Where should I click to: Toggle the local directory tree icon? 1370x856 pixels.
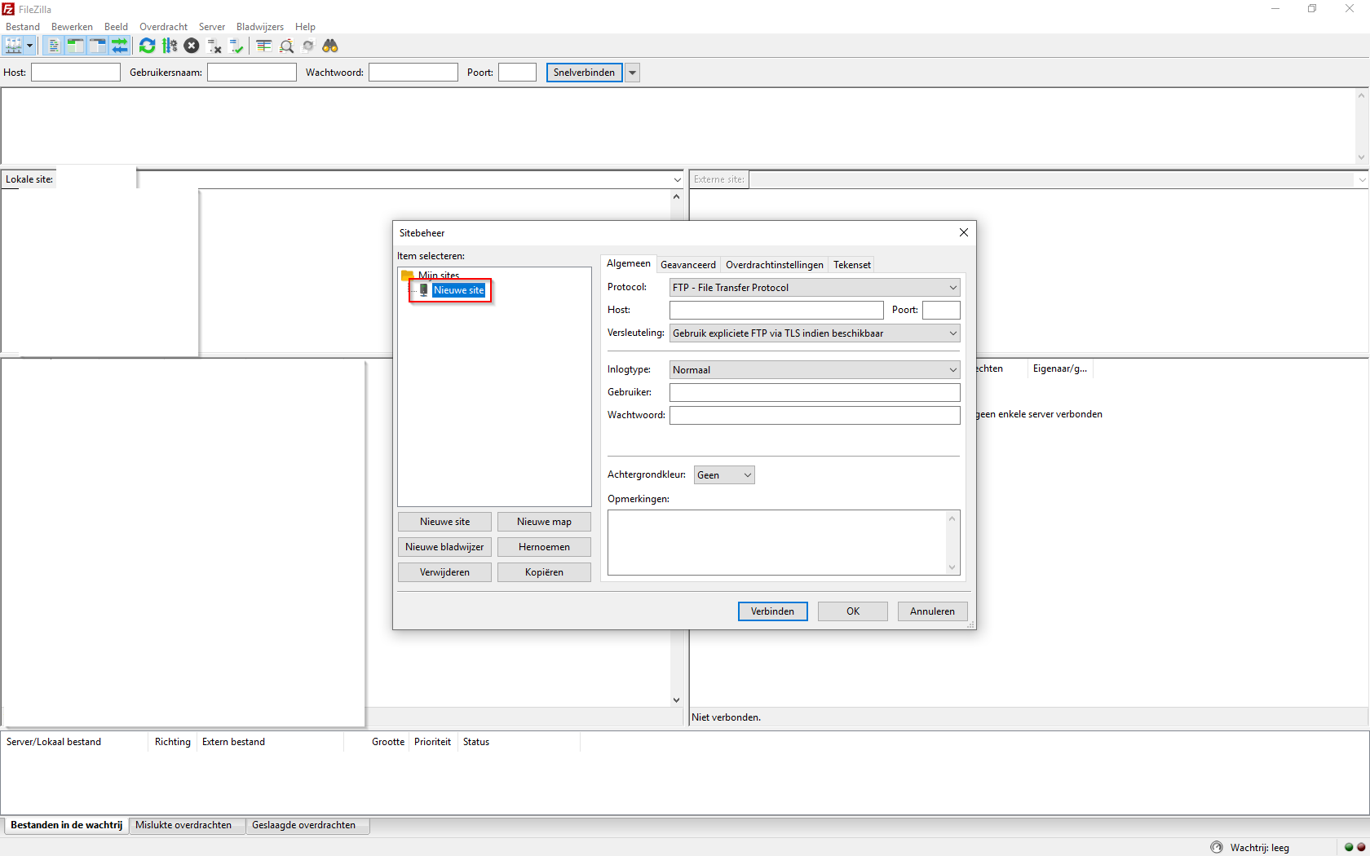coord(75,46)
